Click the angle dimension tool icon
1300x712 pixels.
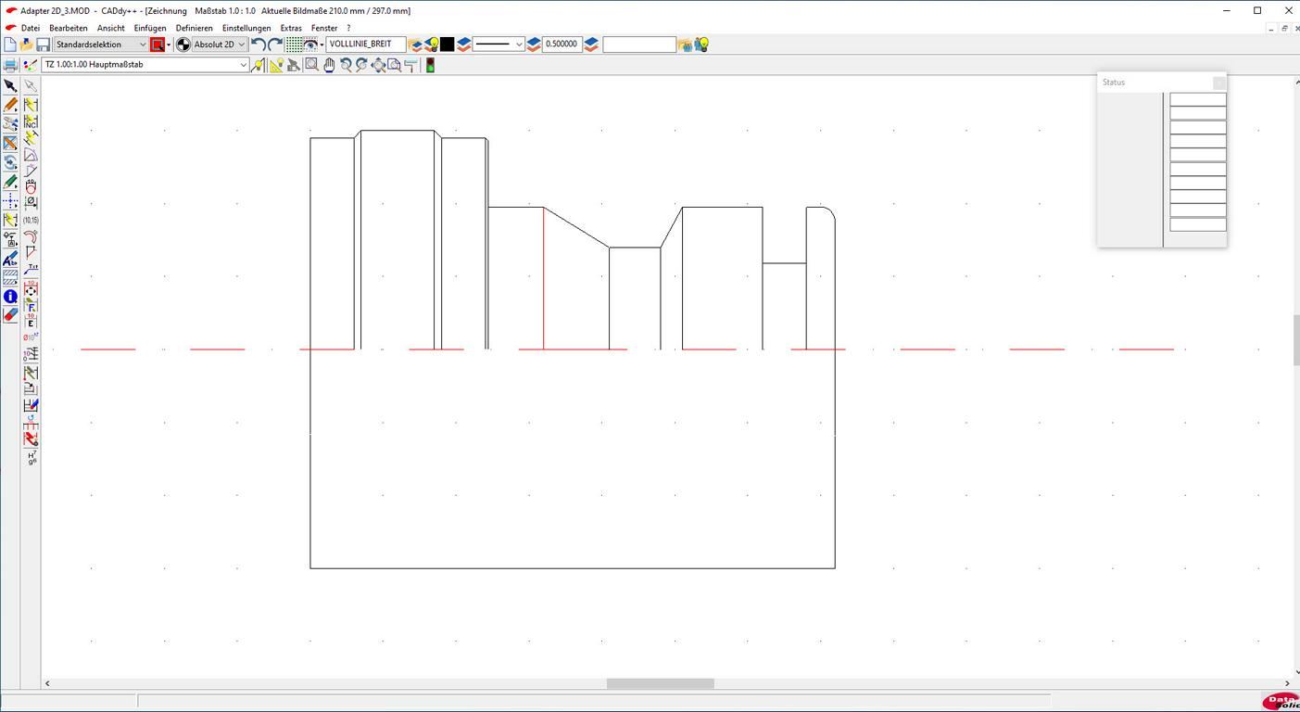pos(31,156)
